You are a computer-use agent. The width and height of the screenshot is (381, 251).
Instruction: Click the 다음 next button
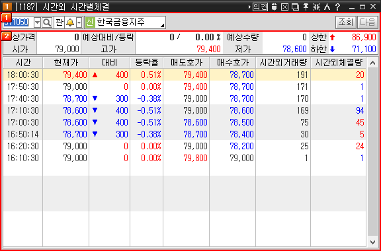tap(368, 22)
